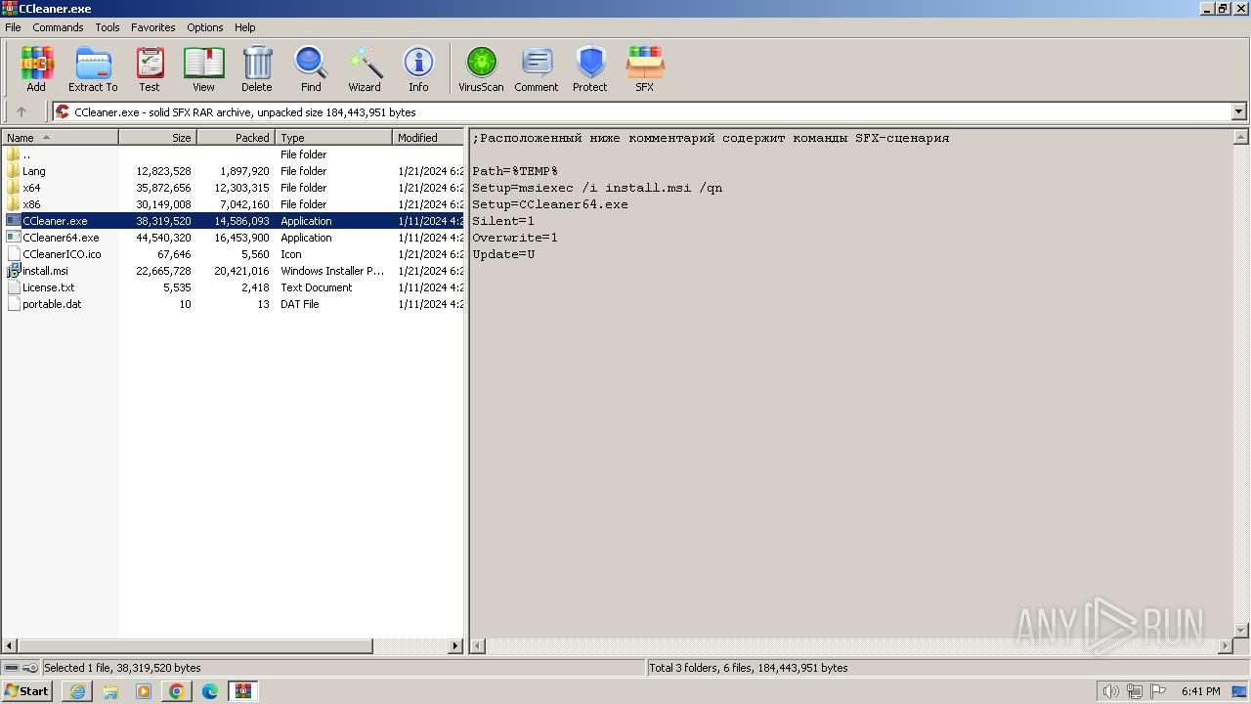Select the portable.dat file
This screenshot has width=1251, height=704.
point(52,304)
